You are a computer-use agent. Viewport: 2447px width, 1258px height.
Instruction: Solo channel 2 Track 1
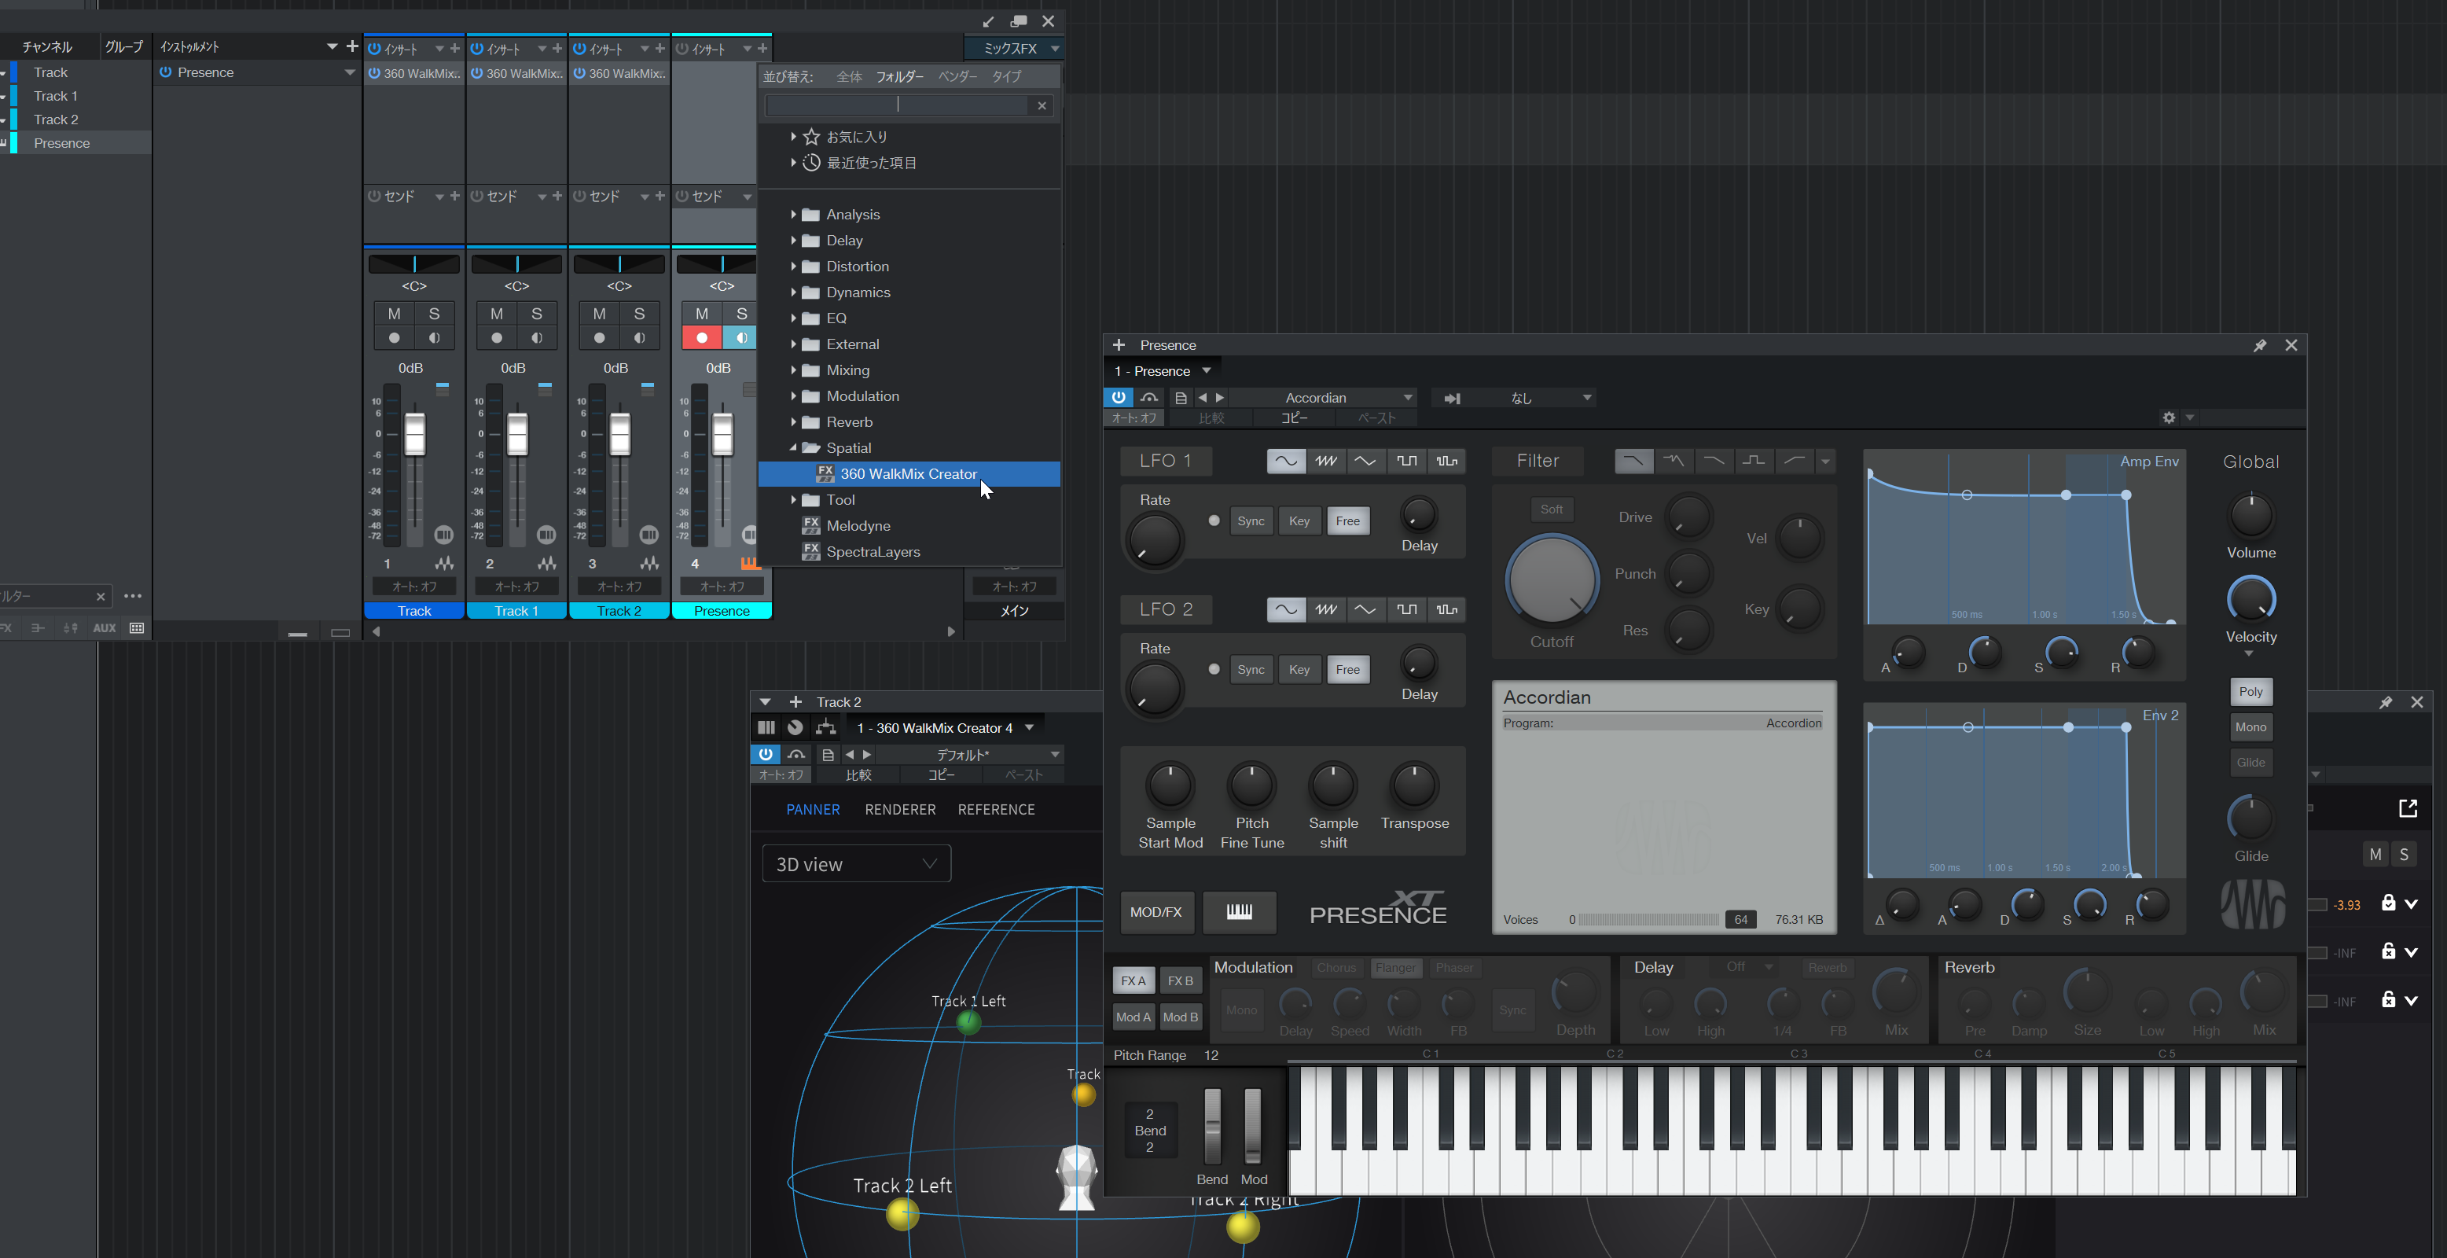pyautogui.click(x=537, y=314)
